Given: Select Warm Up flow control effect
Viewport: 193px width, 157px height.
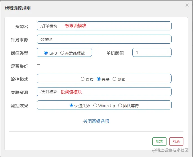Looking at the screenshot, I should click(95, 106).
